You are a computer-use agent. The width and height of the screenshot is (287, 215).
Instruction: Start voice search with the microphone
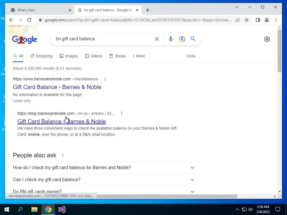pyautogui.click(x=171, y=39)
